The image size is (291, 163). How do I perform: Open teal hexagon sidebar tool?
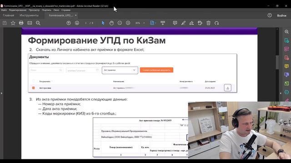coord(286,92)
